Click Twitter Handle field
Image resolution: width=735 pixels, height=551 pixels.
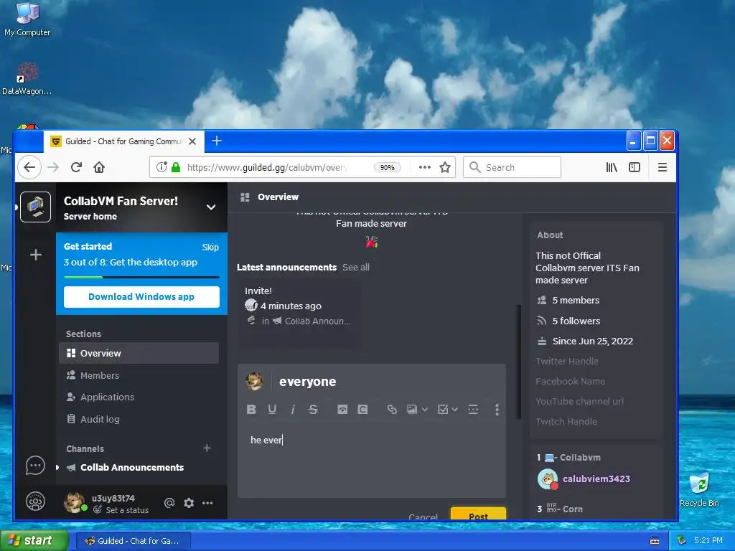click(x=567, y=362)
